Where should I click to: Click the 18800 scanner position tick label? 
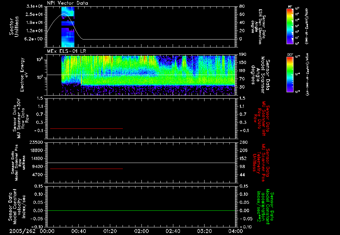[36, 150]
